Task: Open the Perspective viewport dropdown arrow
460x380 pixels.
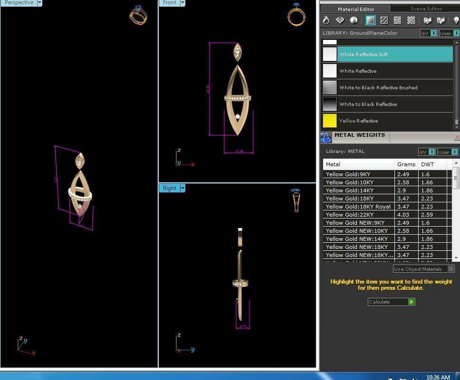Action: click(x=39, y=3)
